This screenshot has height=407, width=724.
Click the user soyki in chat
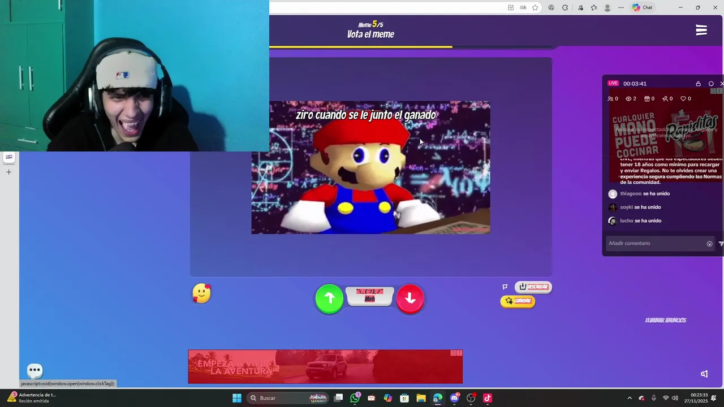coord(626,207)
